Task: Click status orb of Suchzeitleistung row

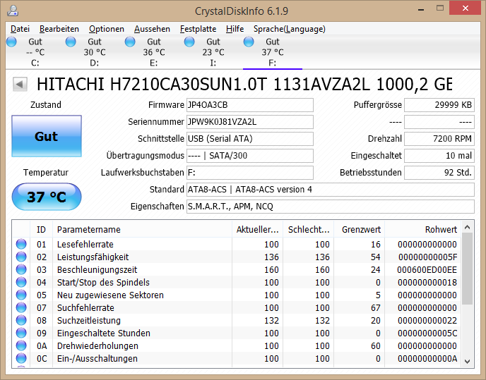Action: pos(21,320)
